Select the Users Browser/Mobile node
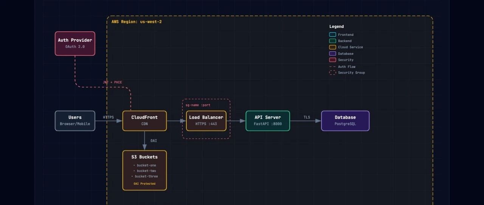Viewport: 484px width, 205px height. coord(75,121)
